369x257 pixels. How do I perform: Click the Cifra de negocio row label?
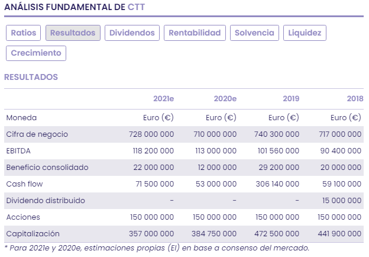point(37,134)
